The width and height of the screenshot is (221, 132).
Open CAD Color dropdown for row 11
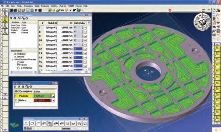(85, 45)
